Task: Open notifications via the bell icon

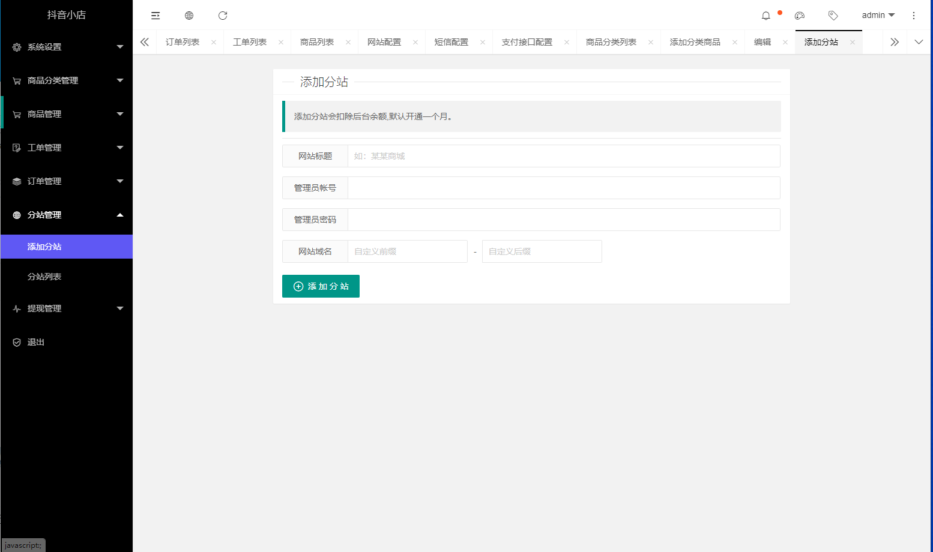Action: point(765,15)
